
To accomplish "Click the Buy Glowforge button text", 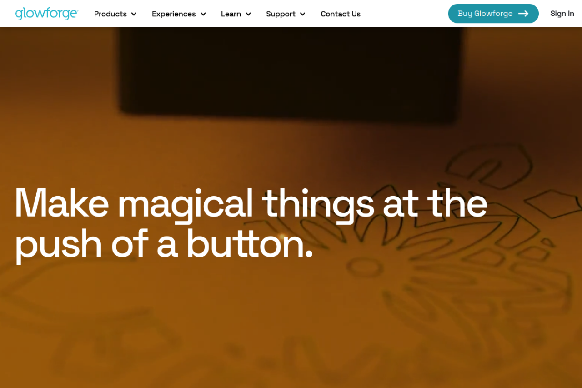I will point(485,14).
